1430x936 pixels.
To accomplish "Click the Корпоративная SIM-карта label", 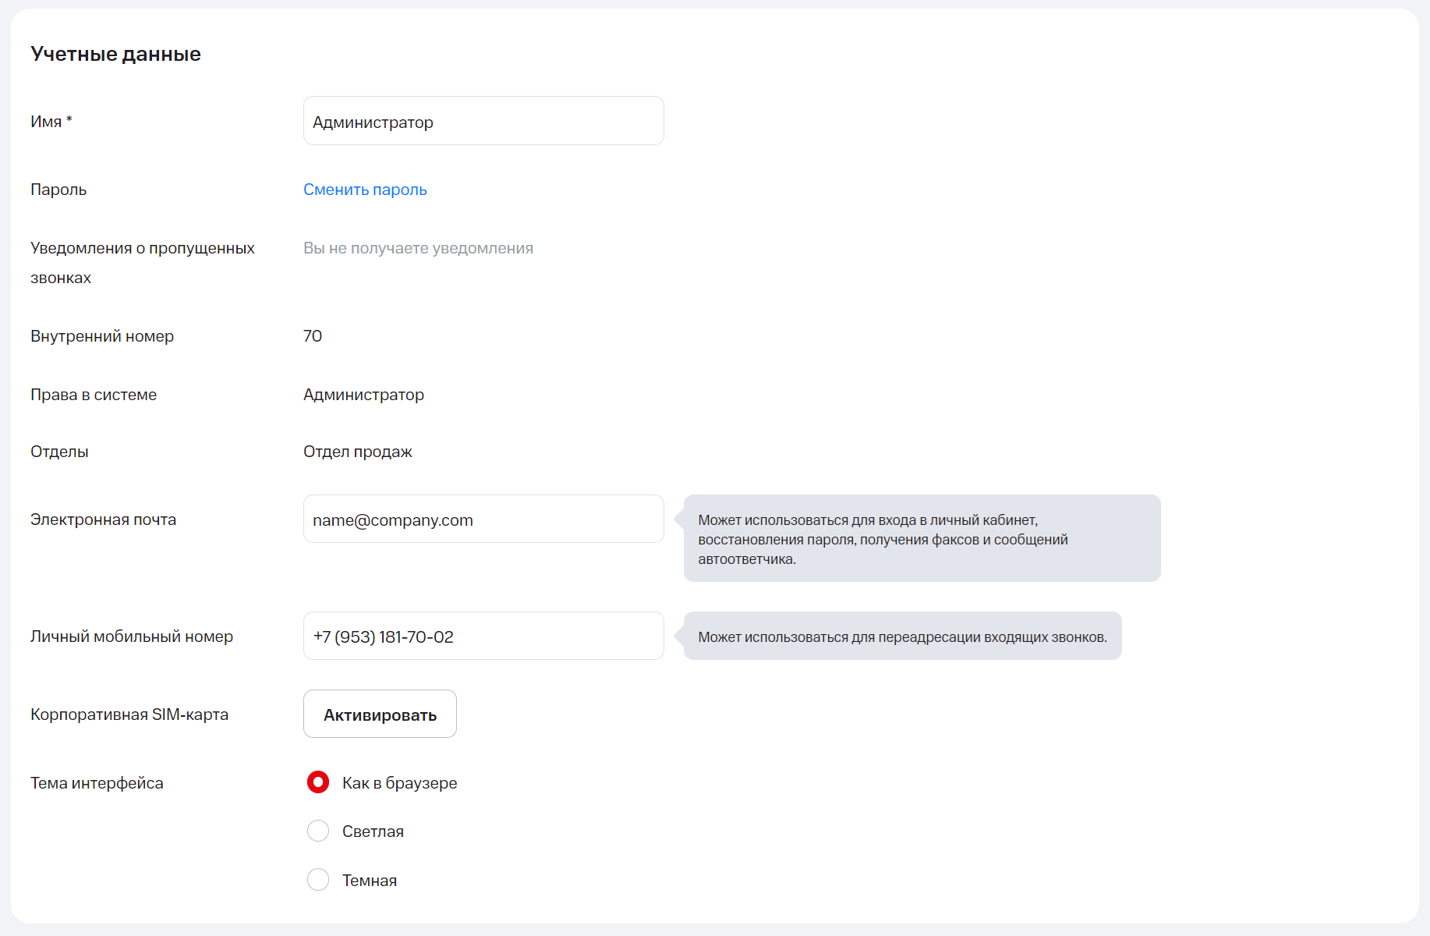I will [x=129, y=714].
